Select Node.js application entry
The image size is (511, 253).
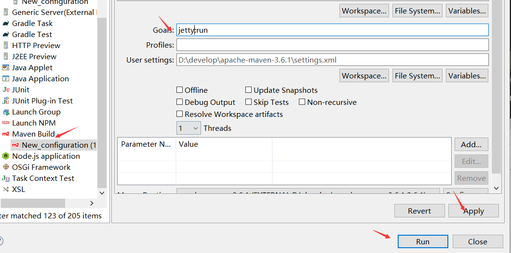(46, 156)
